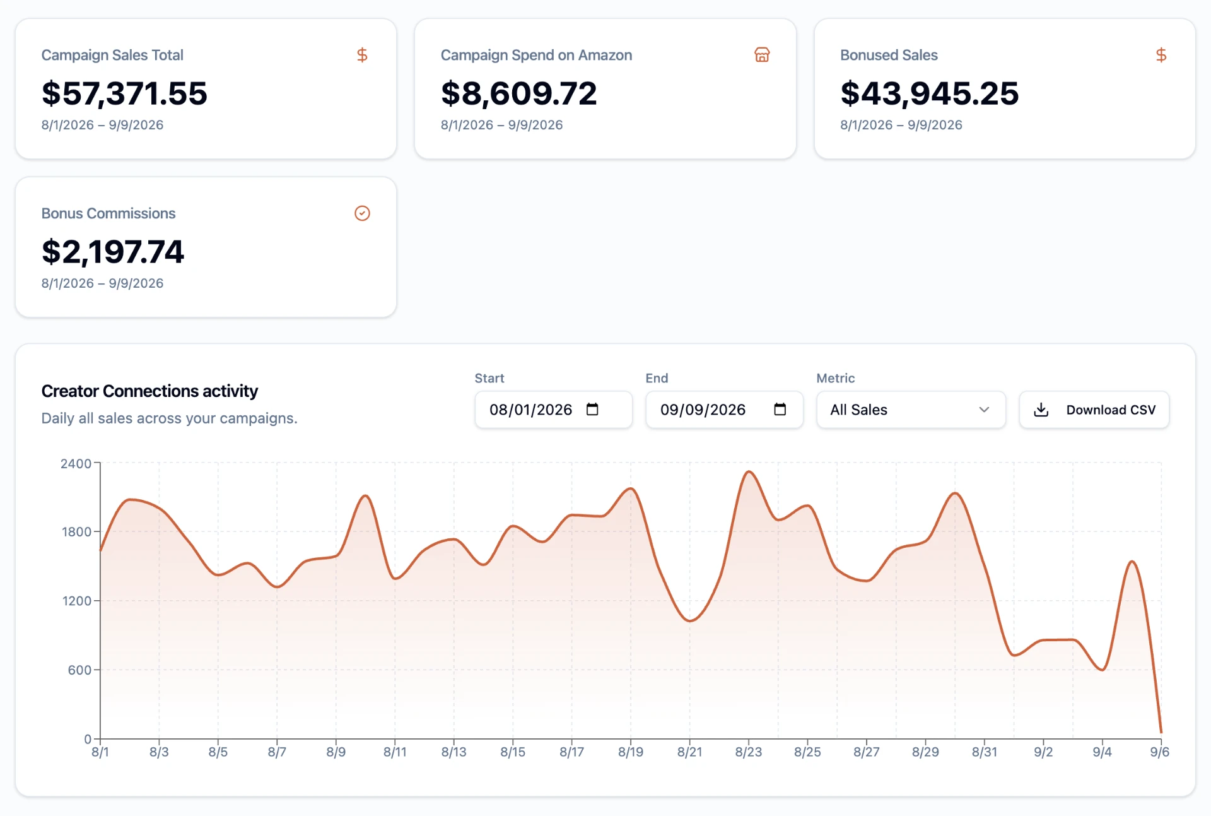This screenshot has height=816, width=1211.
Task: Click the check-circle icon on Bonus Commissions card
Action: pyautogui.click(x=362, y=213)
